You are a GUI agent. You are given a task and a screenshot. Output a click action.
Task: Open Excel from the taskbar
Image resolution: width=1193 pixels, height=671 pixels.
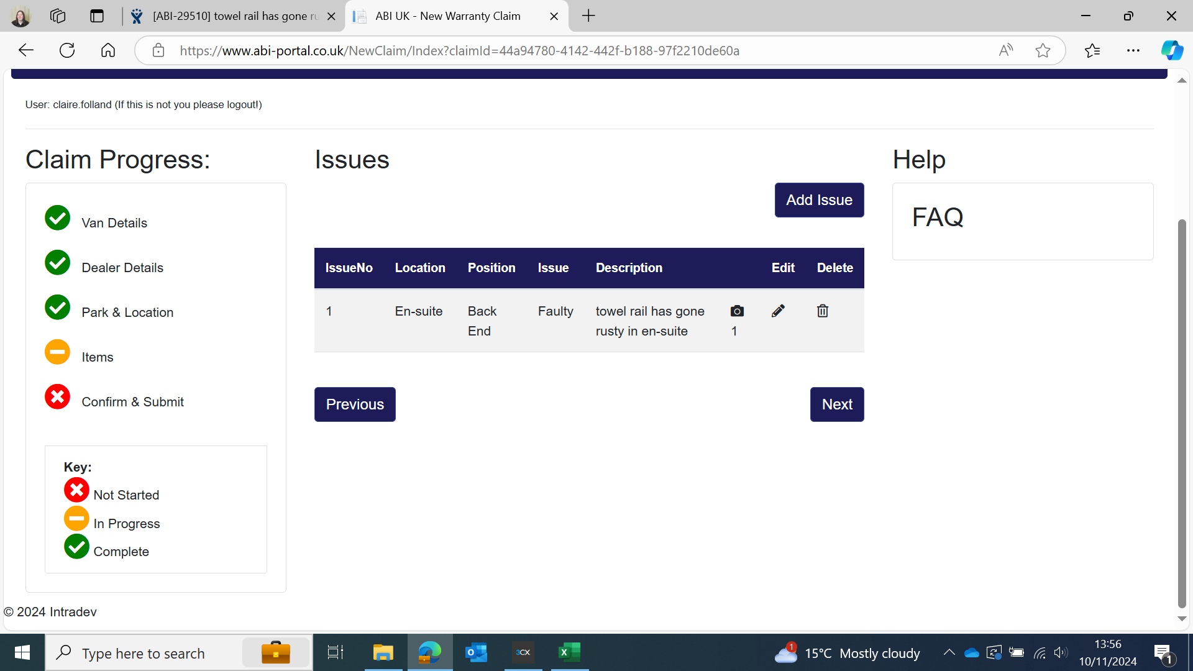point(569,652)
